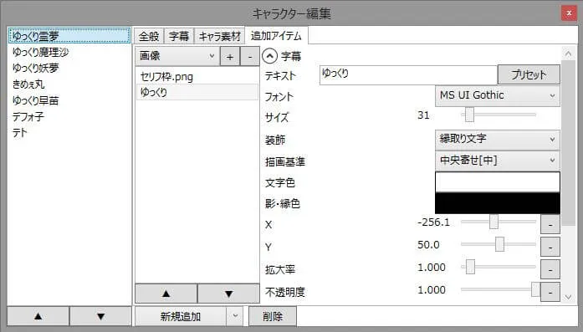Select ゆっくり霊夢 in the character list
The width and height of the screenshot is (583, 332).
tap(69, 36)
